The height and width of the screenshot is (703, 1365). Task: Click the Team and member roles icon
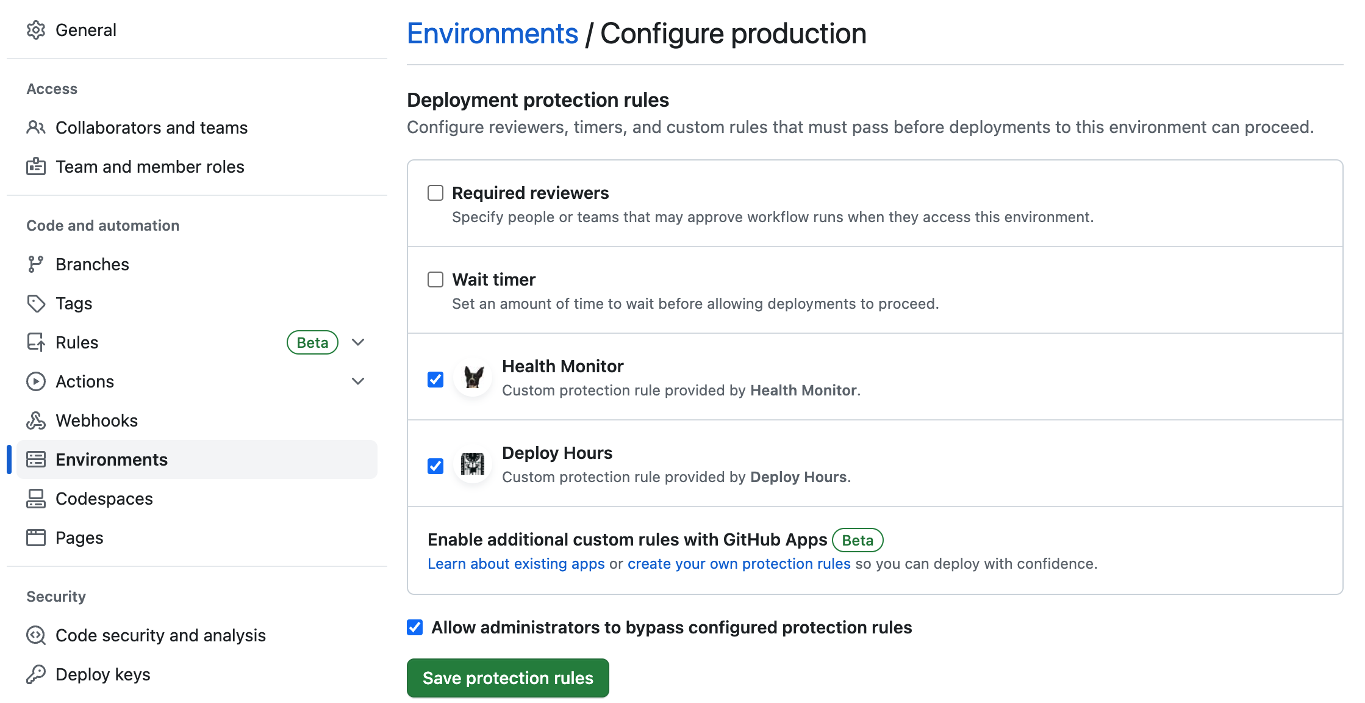tap(36, 166)
